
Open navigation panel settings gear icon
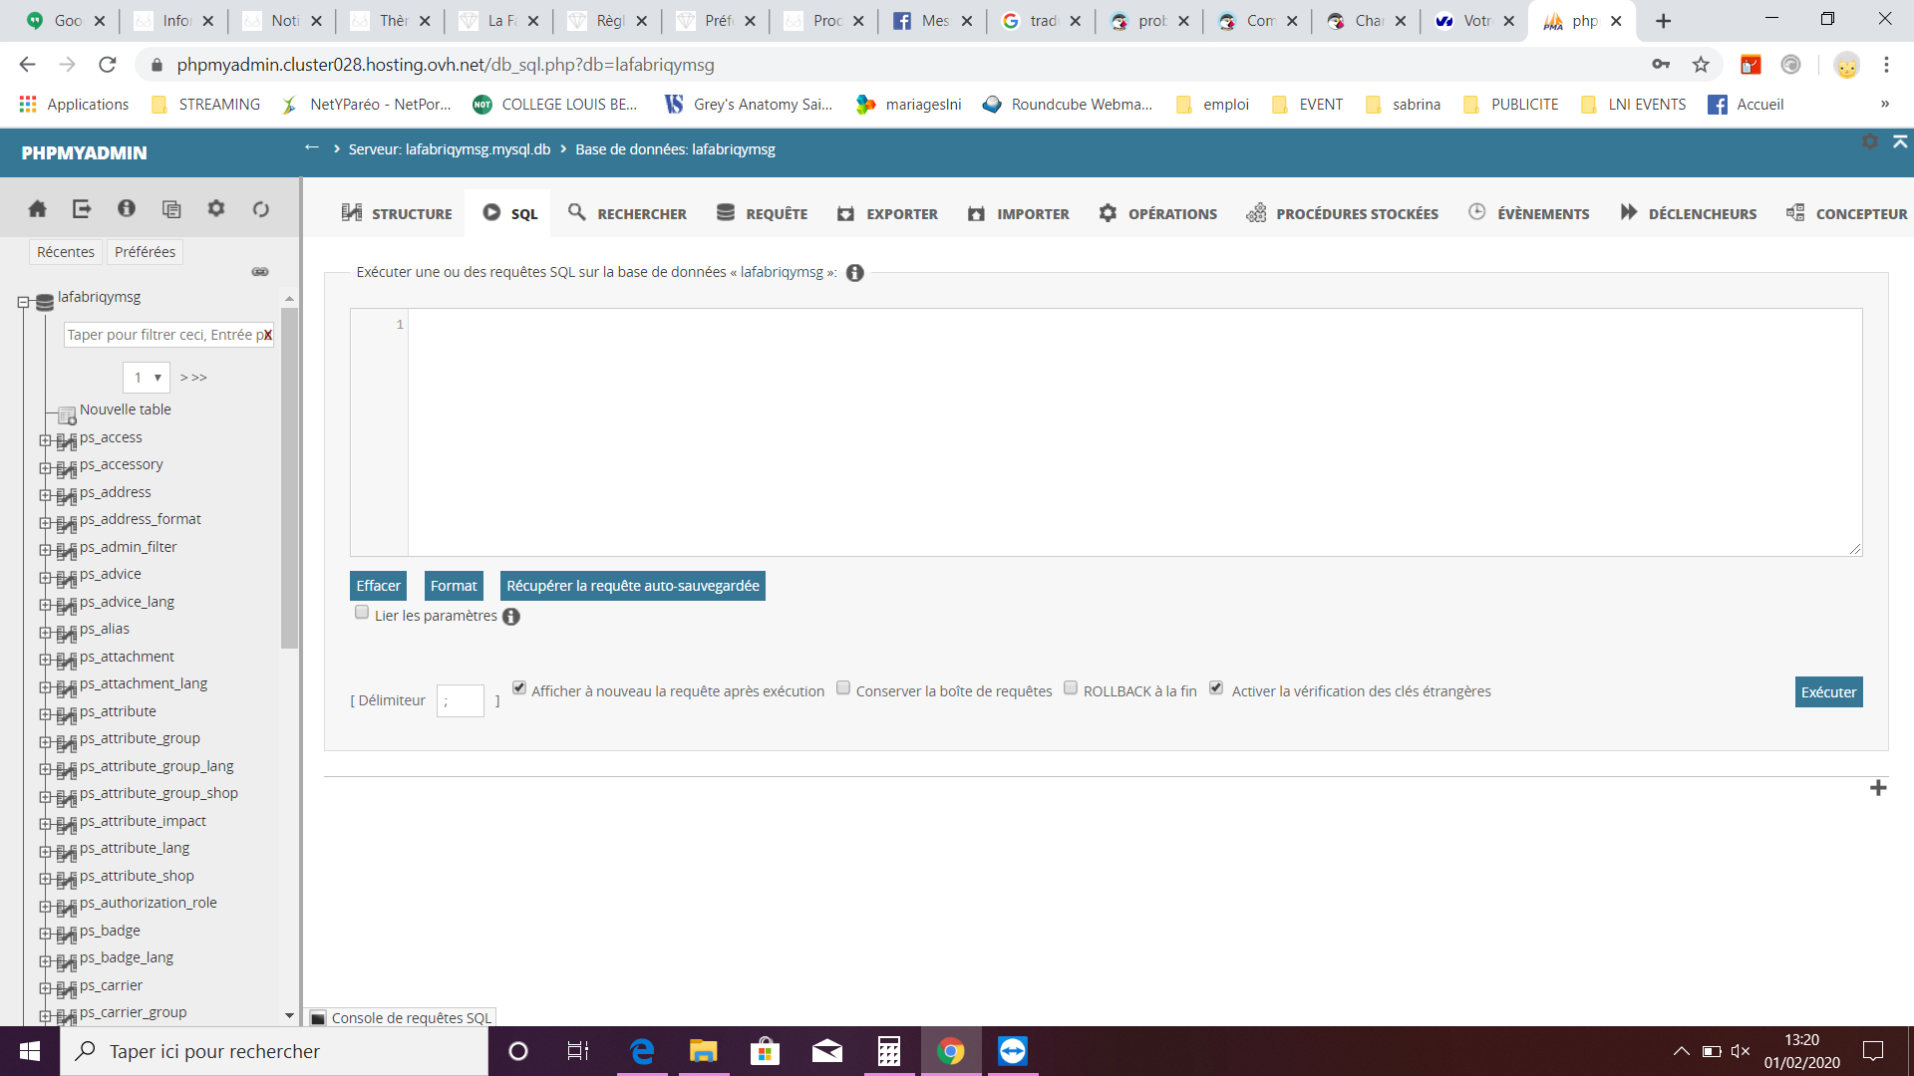click(216, 208)
